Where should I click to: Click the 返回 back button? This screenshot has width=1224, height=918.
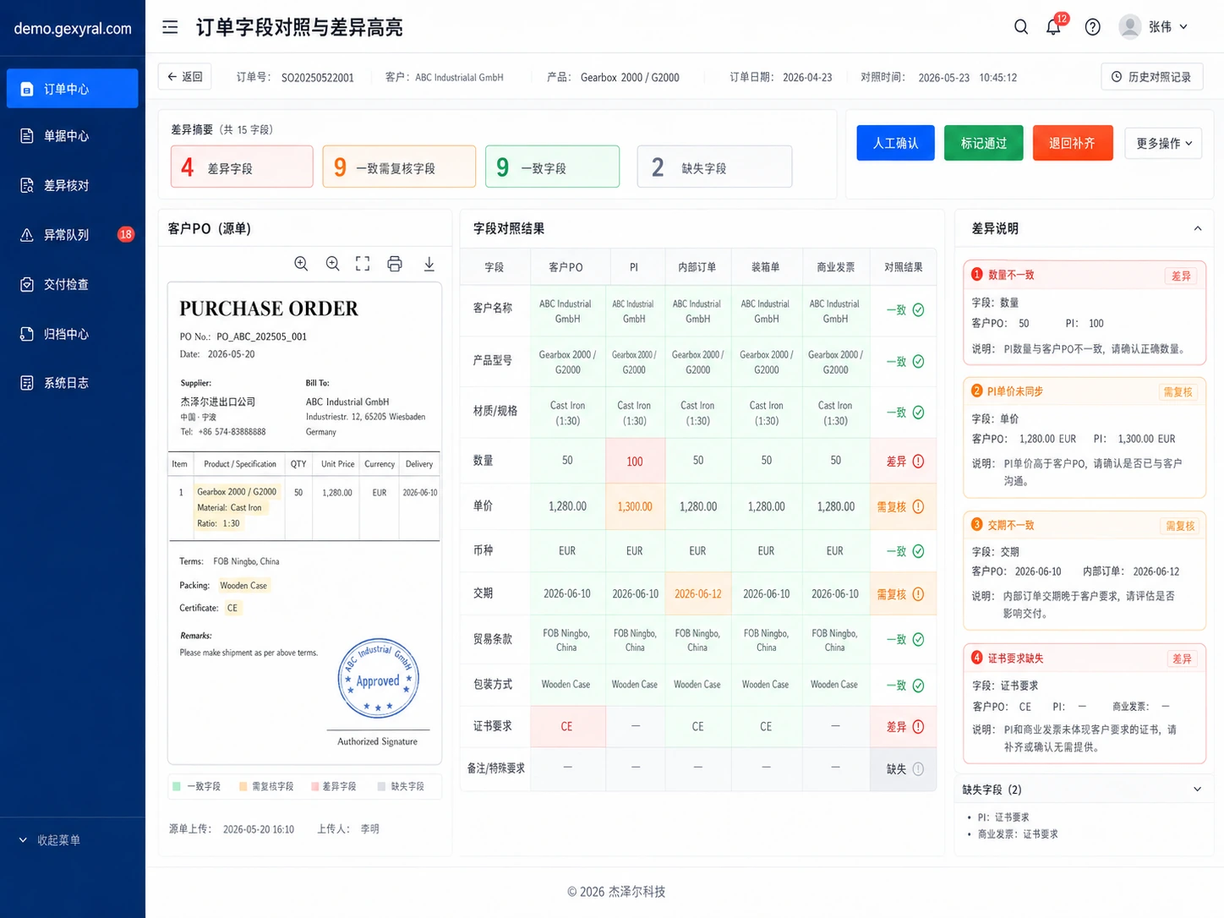(x=185, y=77)
